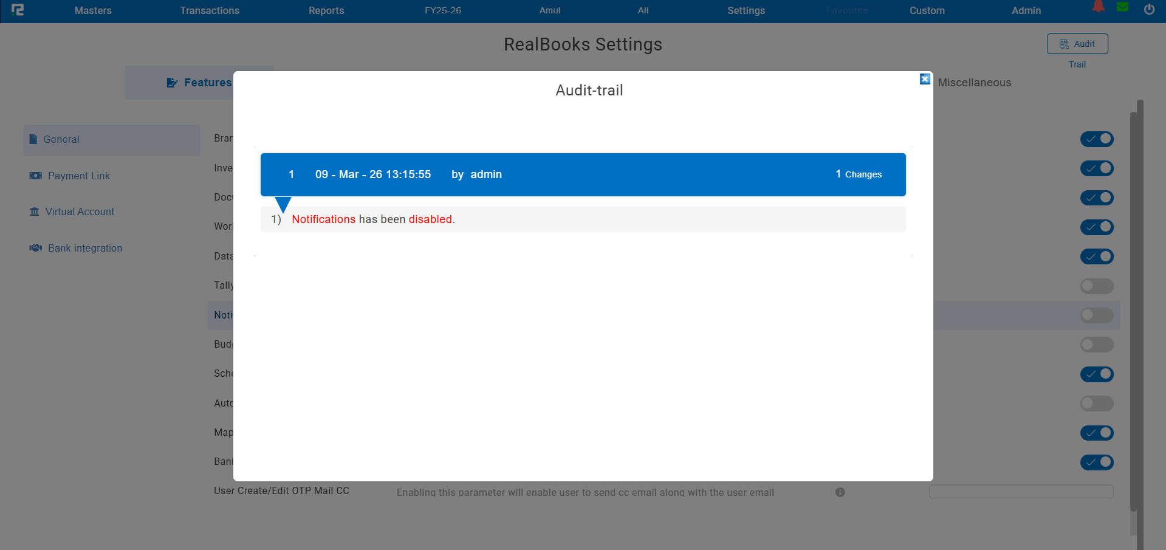The width and height of the screenshot is (1166, 550).
Task: Open messages using the green envelope icon
Action: click(x=1122, y=7)
